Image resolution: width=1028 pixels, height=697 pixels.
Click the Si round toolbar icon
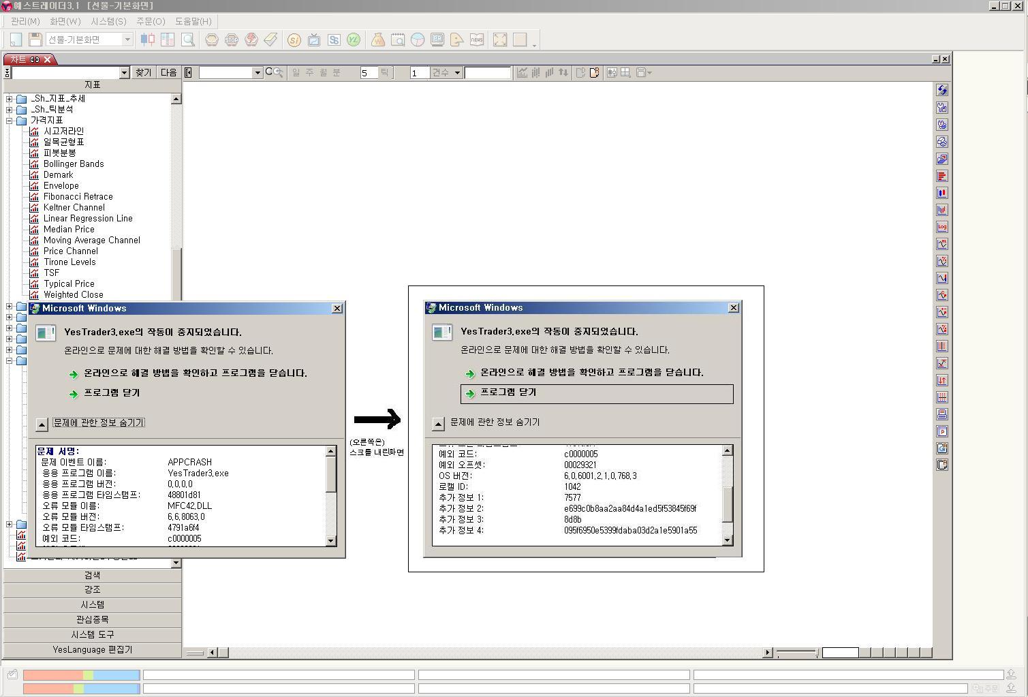(x=294, y=40)
